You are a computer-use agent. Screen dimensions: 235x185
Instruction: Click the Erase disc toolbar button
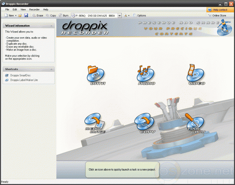[38, 15]
